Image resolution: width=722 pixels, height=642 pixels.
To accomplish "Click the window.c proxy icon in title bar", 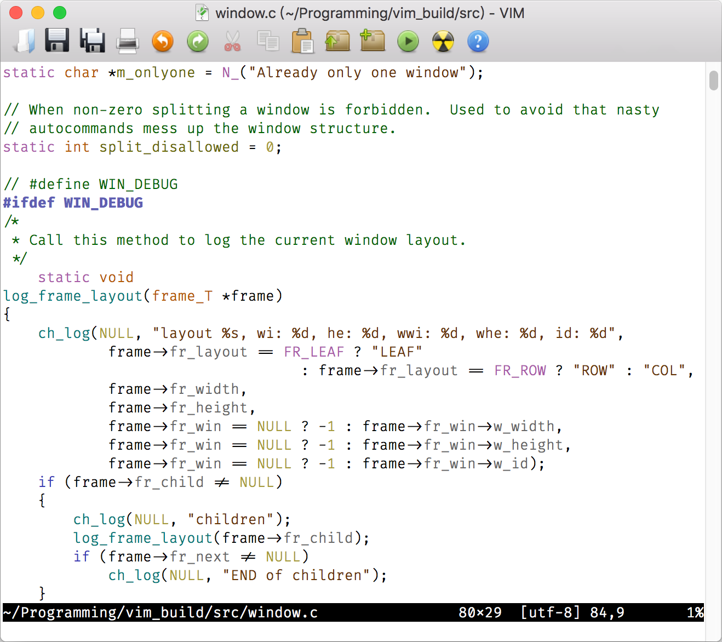I will coord(201,12).
